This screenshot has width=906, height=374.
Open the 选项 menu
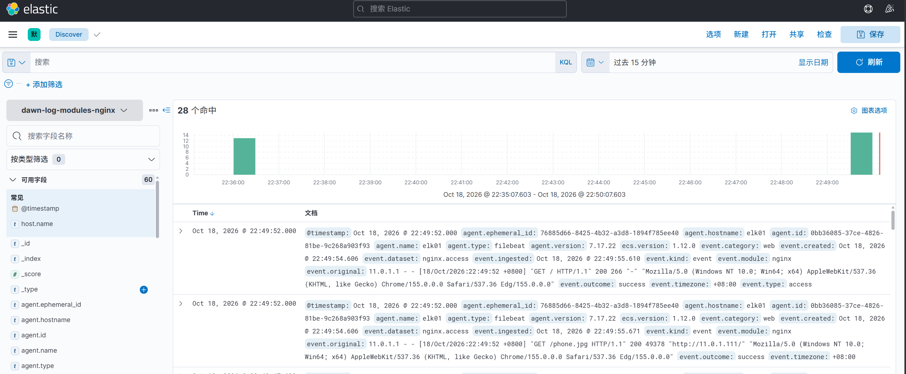(x=713, y=35)
